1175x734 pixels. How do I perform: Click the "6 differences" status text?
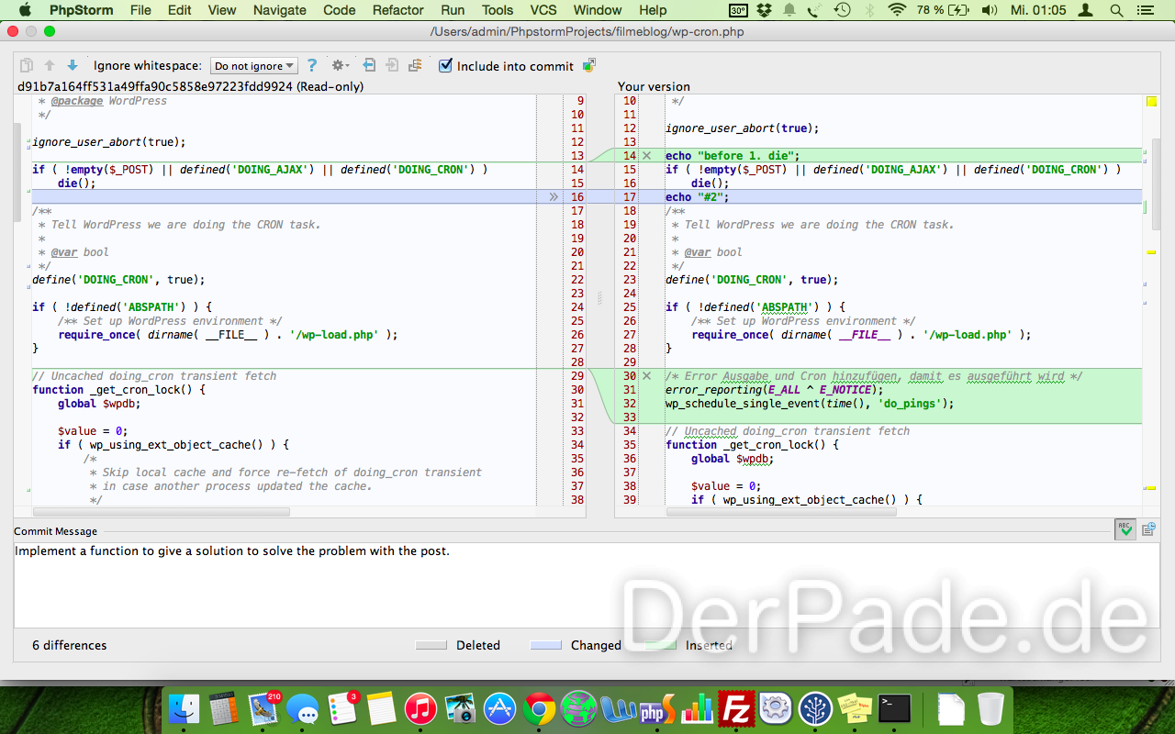70,645
